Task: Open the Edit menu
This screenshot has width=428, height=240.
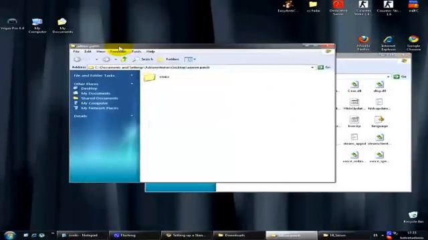Action: pos(88,51)
